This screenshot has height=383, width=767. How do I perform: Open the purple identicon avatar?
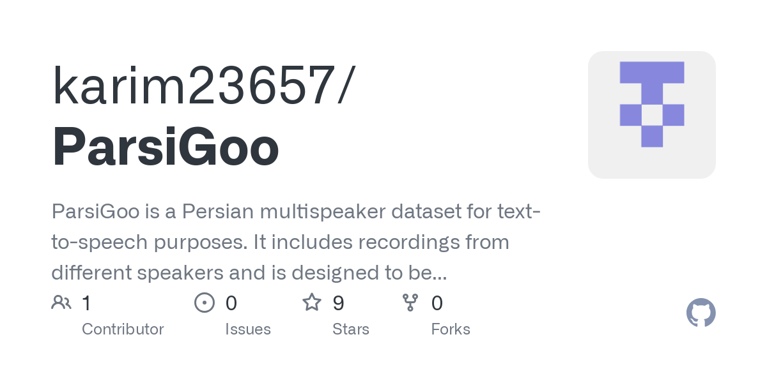coord(651,115)
